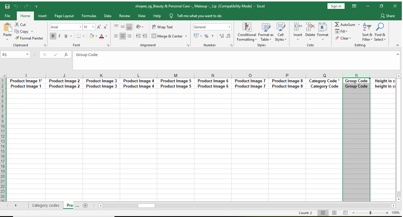Viewport: 403px width, 217px height.
Task: Select the Format Painter tool
Action: [x=29, y=38]
